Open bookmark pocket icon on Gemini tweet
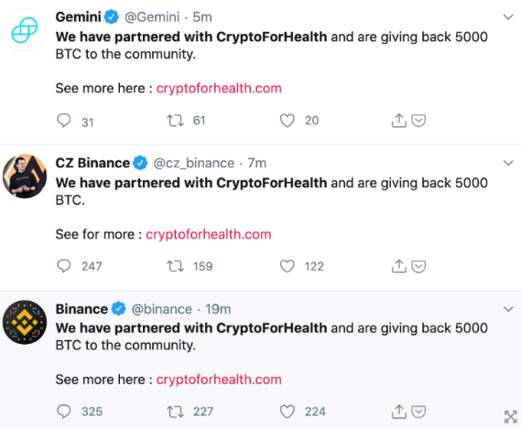Viewport: 521px width, 428px height. point(418,121)
